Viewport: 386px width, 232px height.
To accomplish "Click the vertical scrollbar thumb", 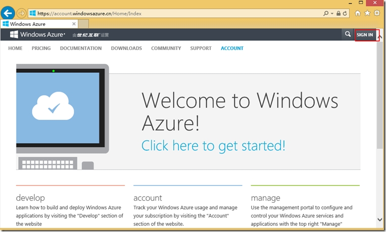I will pos(379,95).
